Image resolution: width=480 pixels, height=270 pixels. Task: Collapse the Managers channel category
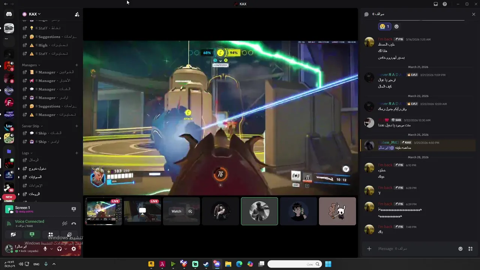31,65
